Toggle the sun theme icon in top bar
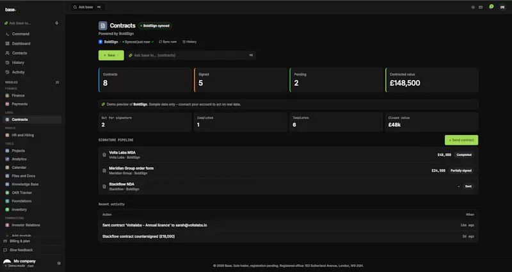 pos(473,7)
